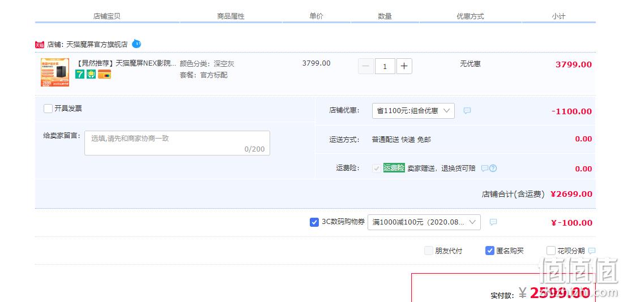
Task: Click the 颜色分类：深空灰 attribute text
Action: point(207,63)
